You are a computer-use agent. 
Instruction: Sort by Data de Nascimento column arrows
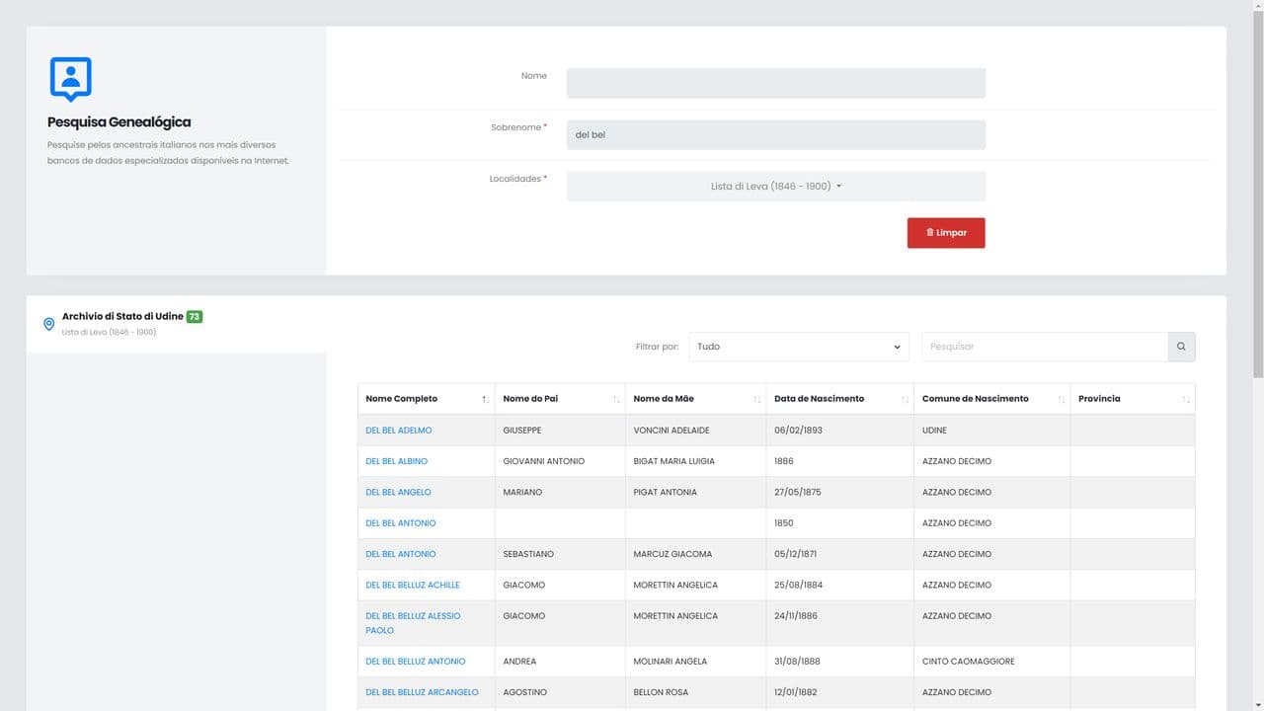tap(905, 399)
